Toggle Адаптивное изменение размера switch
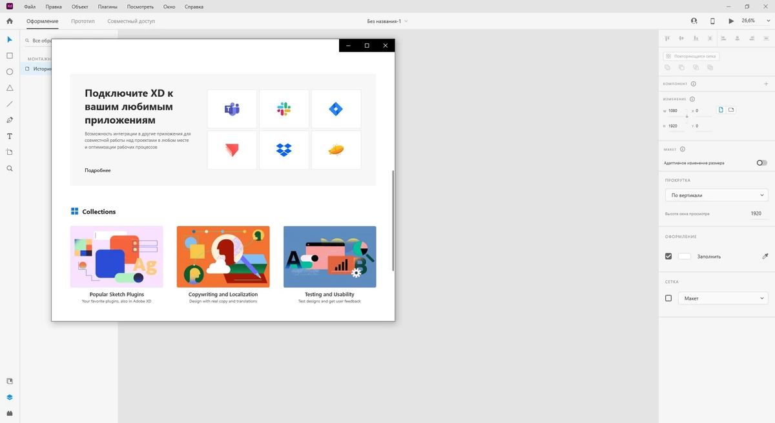 click(762, 163)
